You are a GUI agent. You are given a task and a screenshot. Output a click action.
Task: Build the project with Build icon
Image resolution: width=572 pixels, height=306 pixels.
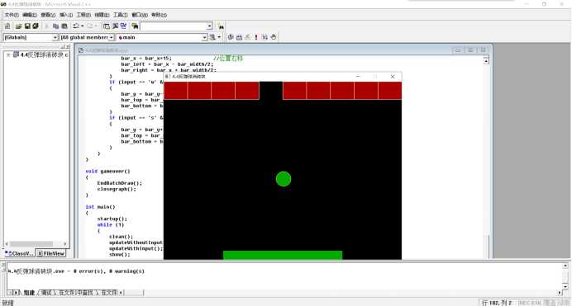coord(240,37)
